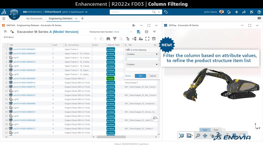
Task: Click the fullscreen frame toolbar icon
Action: click(x=147, y=39)
